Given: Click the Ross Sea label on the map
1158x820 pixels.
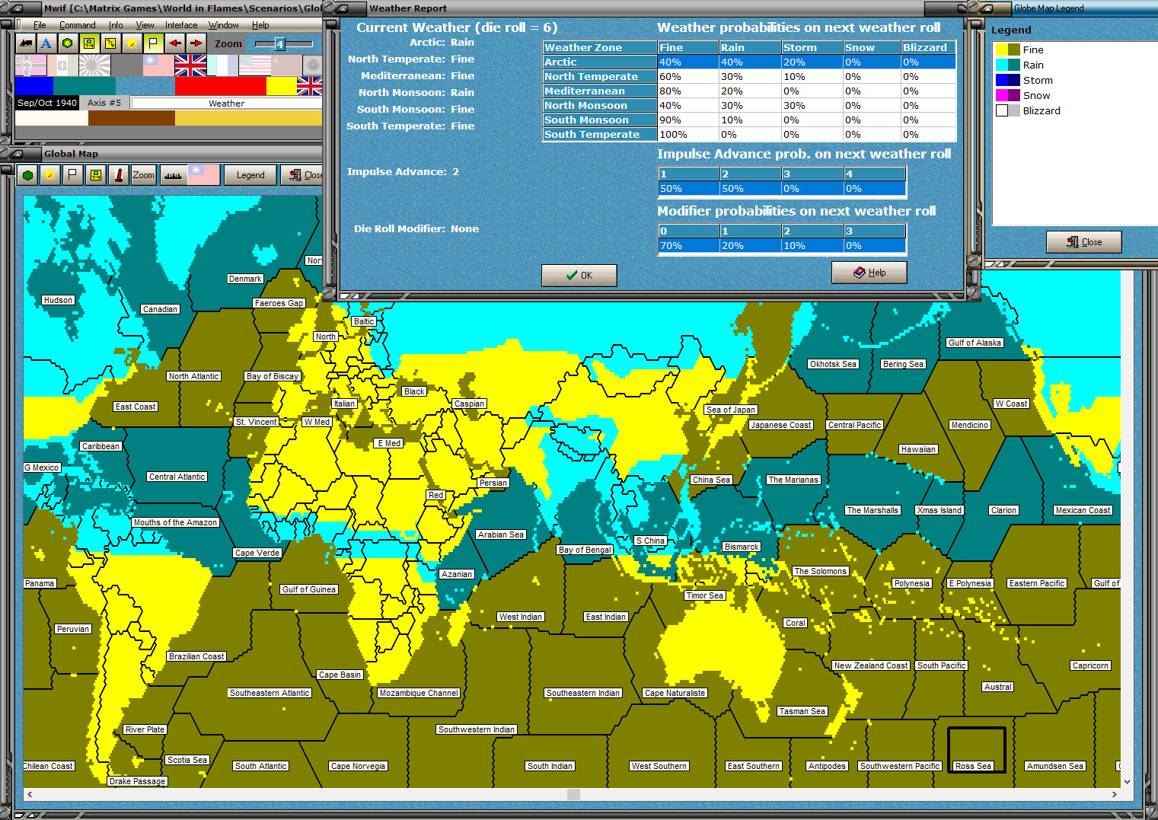Looking at the screenshot, I should click(x=973, y=766).
